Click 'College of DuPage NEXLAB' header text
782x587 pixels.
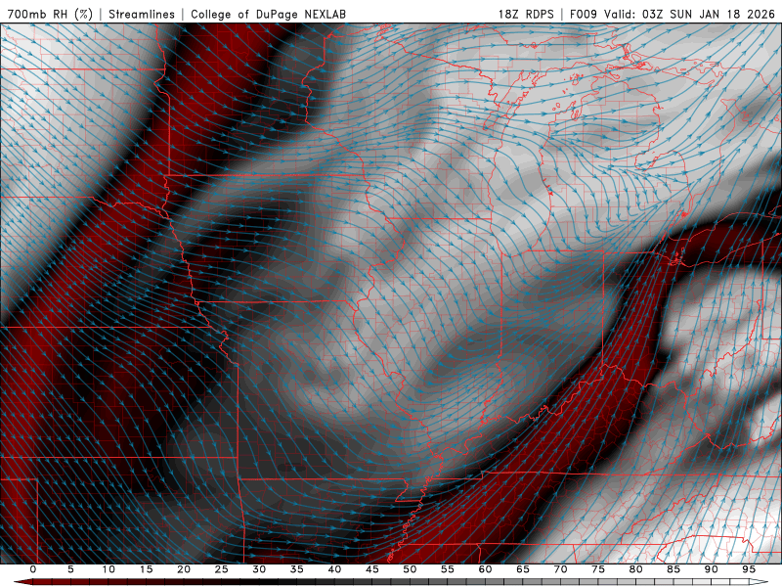point(268,14)
